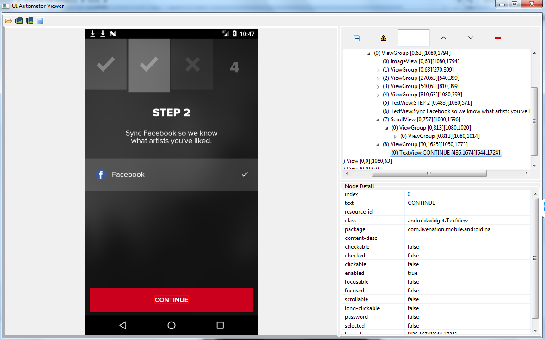545x340 pixels.
Task: Toggle NAF nodes warning triangle icon
Action: point(383,38)
